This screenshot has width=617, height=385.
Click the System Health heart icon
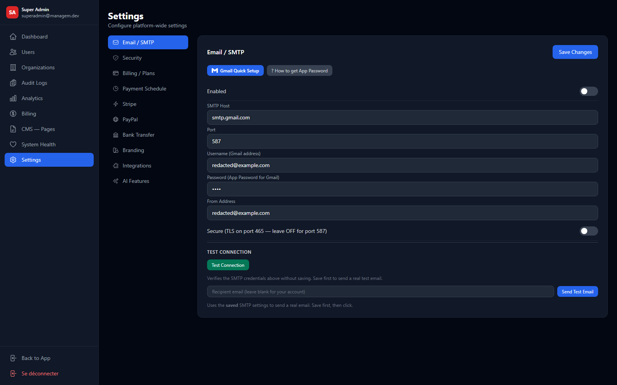(13, 144)
